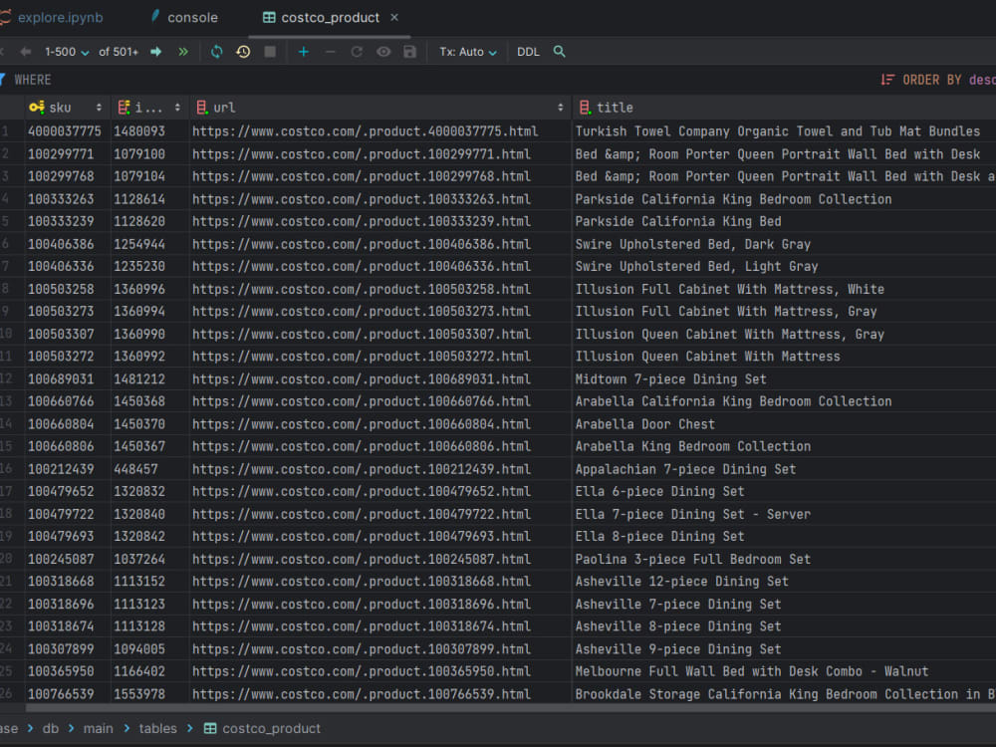Screen dimensions: 996x747
Task: Click the 'of 501+' row count
Action: pos(119,52)
